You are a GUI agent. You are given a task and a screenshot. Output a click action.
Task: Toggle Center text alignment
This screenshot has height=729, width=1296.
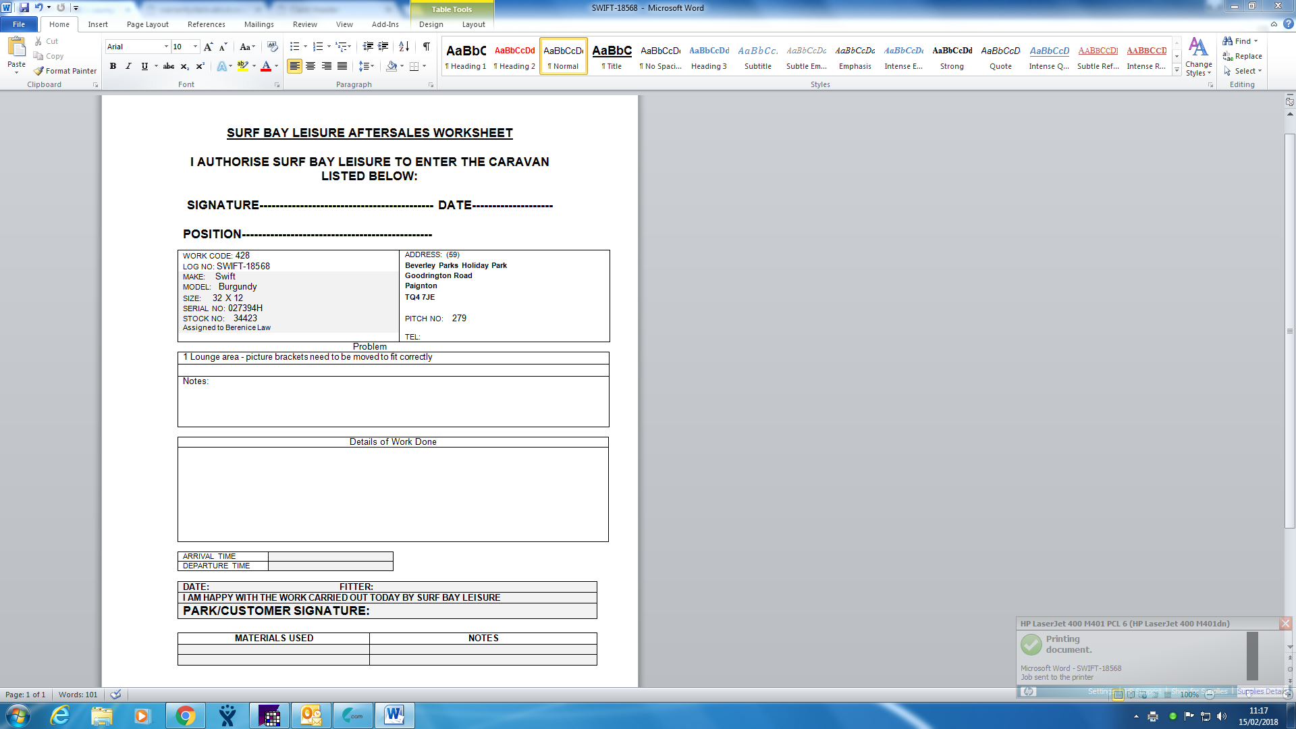point(310,66)
